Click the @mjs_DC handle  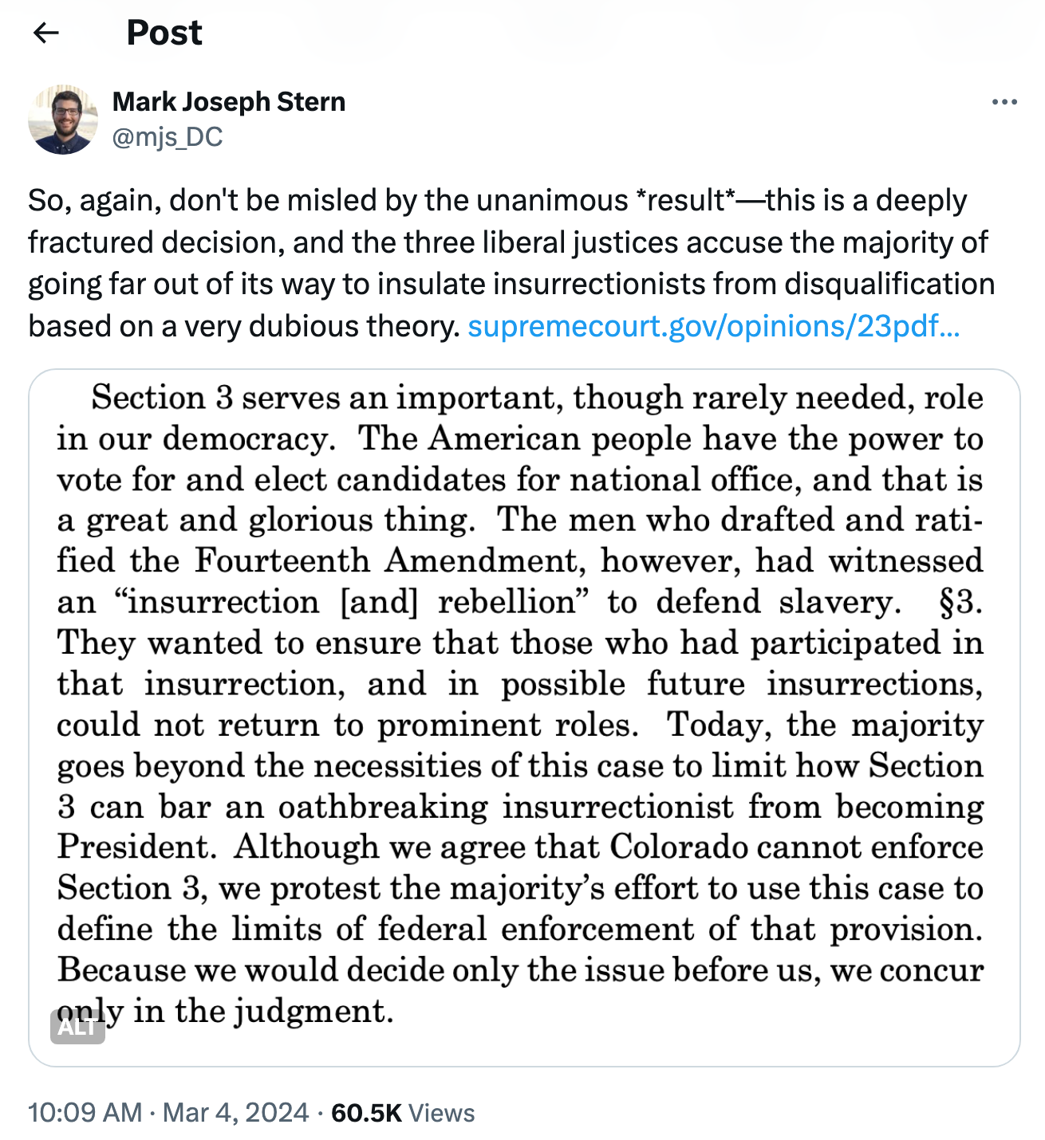click(x=168, y=137)
